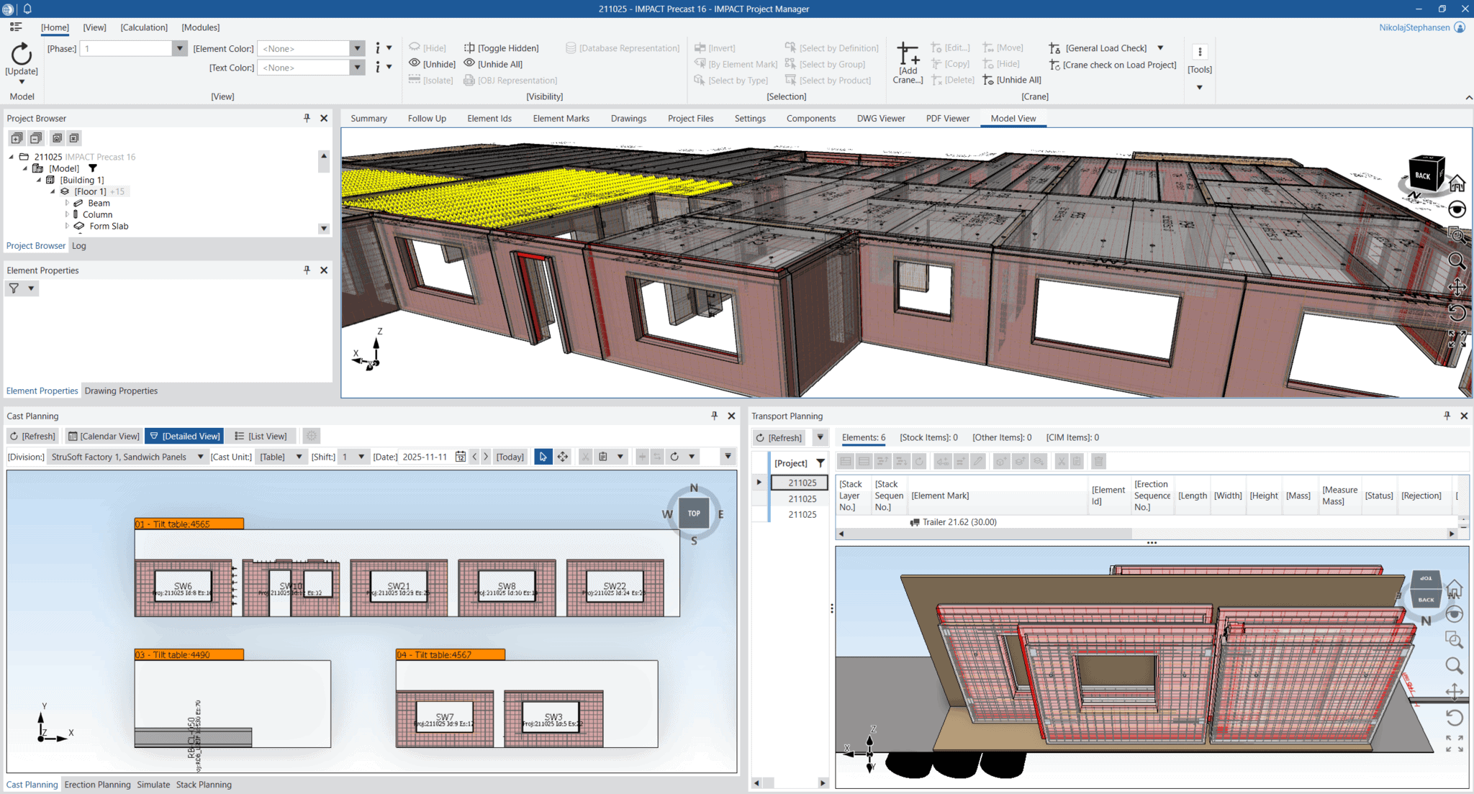Click the Shift number selector in Cast Planning
Viewport: 1474px width, 794px height.
(x=353, y=457)
